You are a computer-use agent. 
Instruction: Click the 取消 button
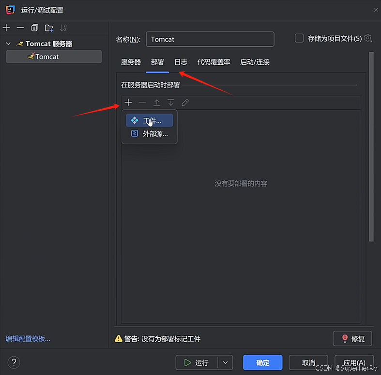308,362
